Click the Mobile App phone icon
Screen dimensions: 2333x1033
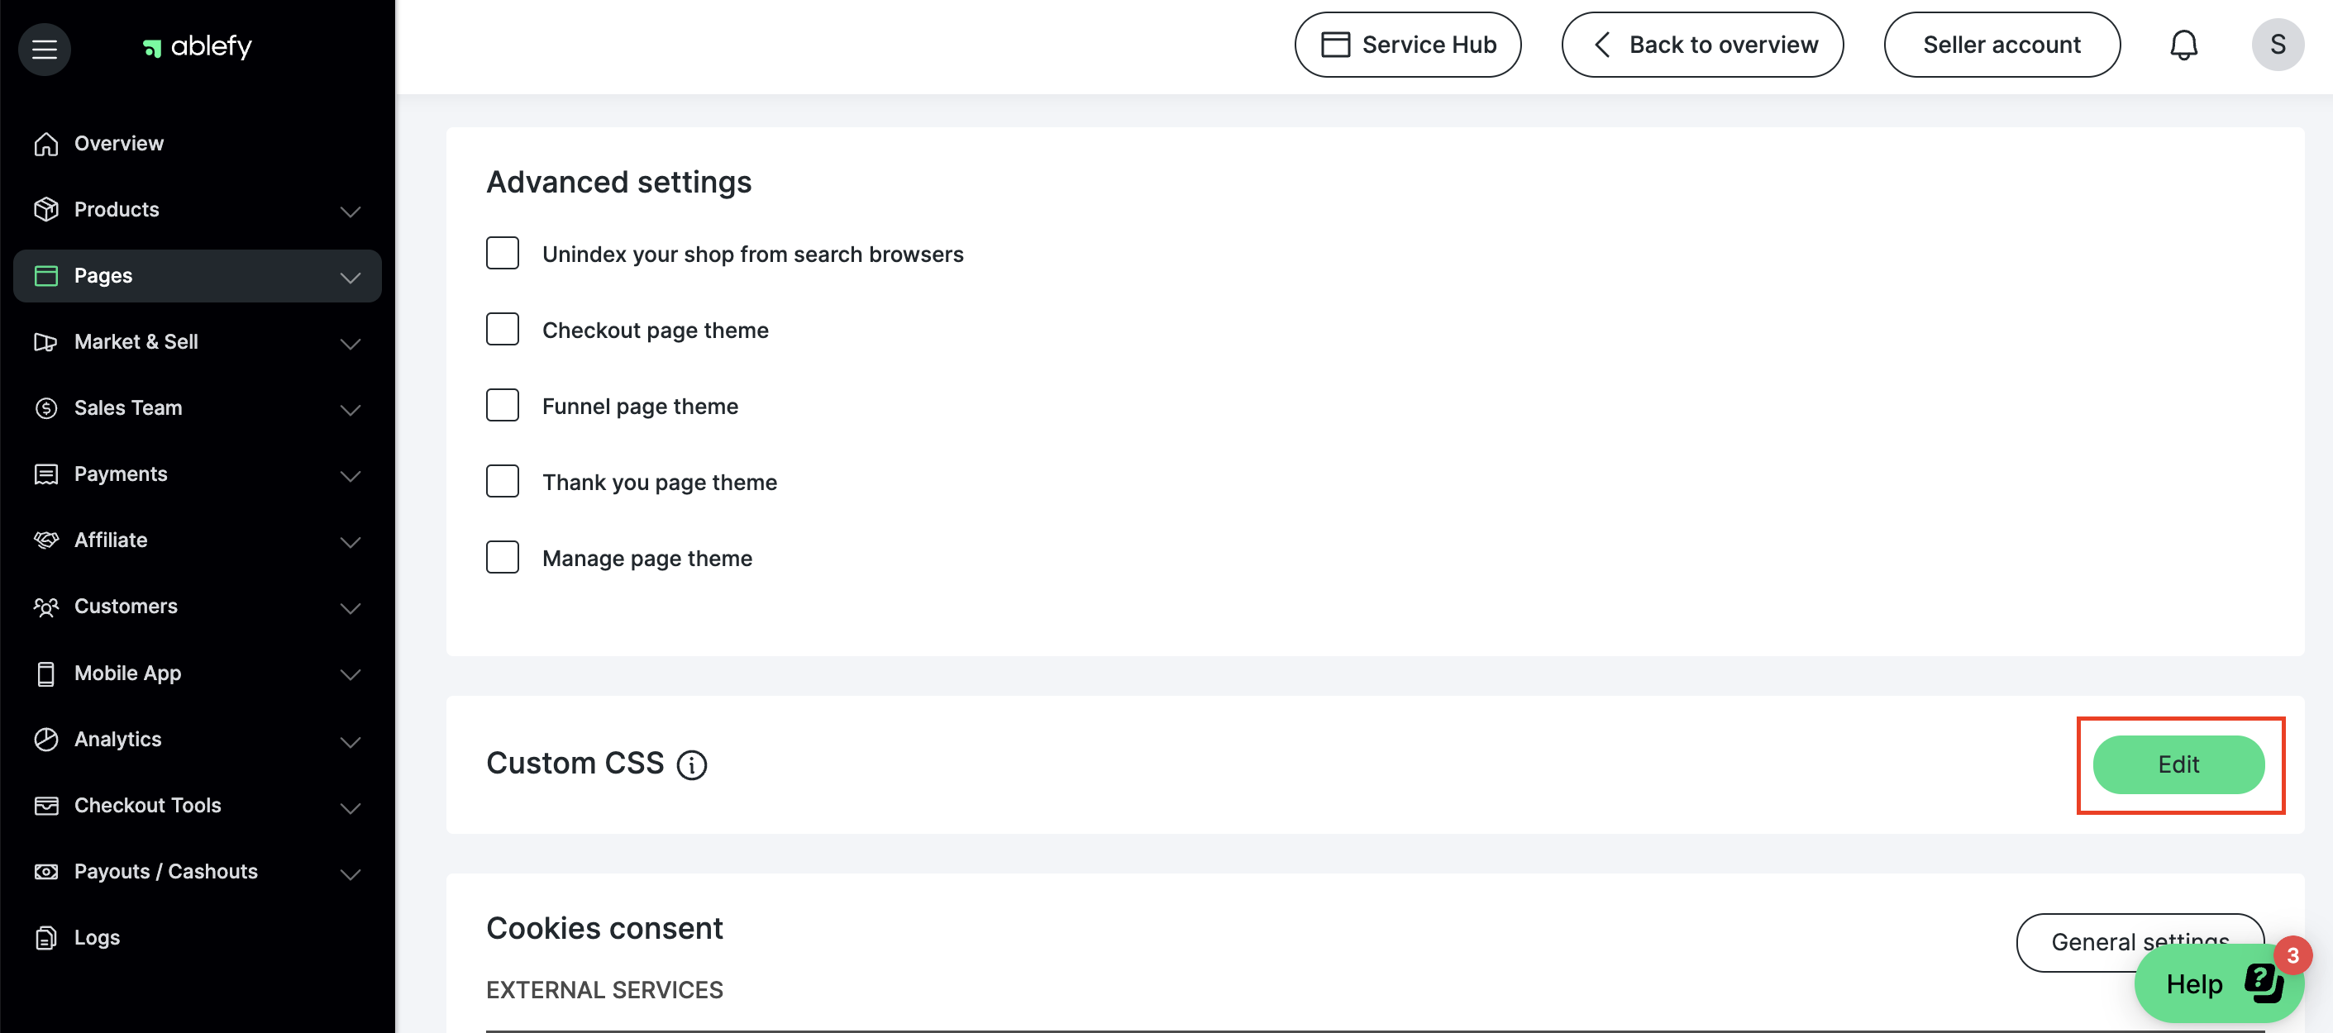pyautogui.click(x=46, y=673)
